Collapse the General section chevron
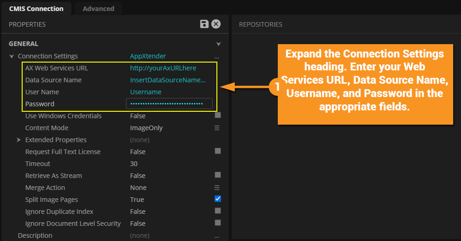Screen dimensions: 461x241 click(219, 44)
